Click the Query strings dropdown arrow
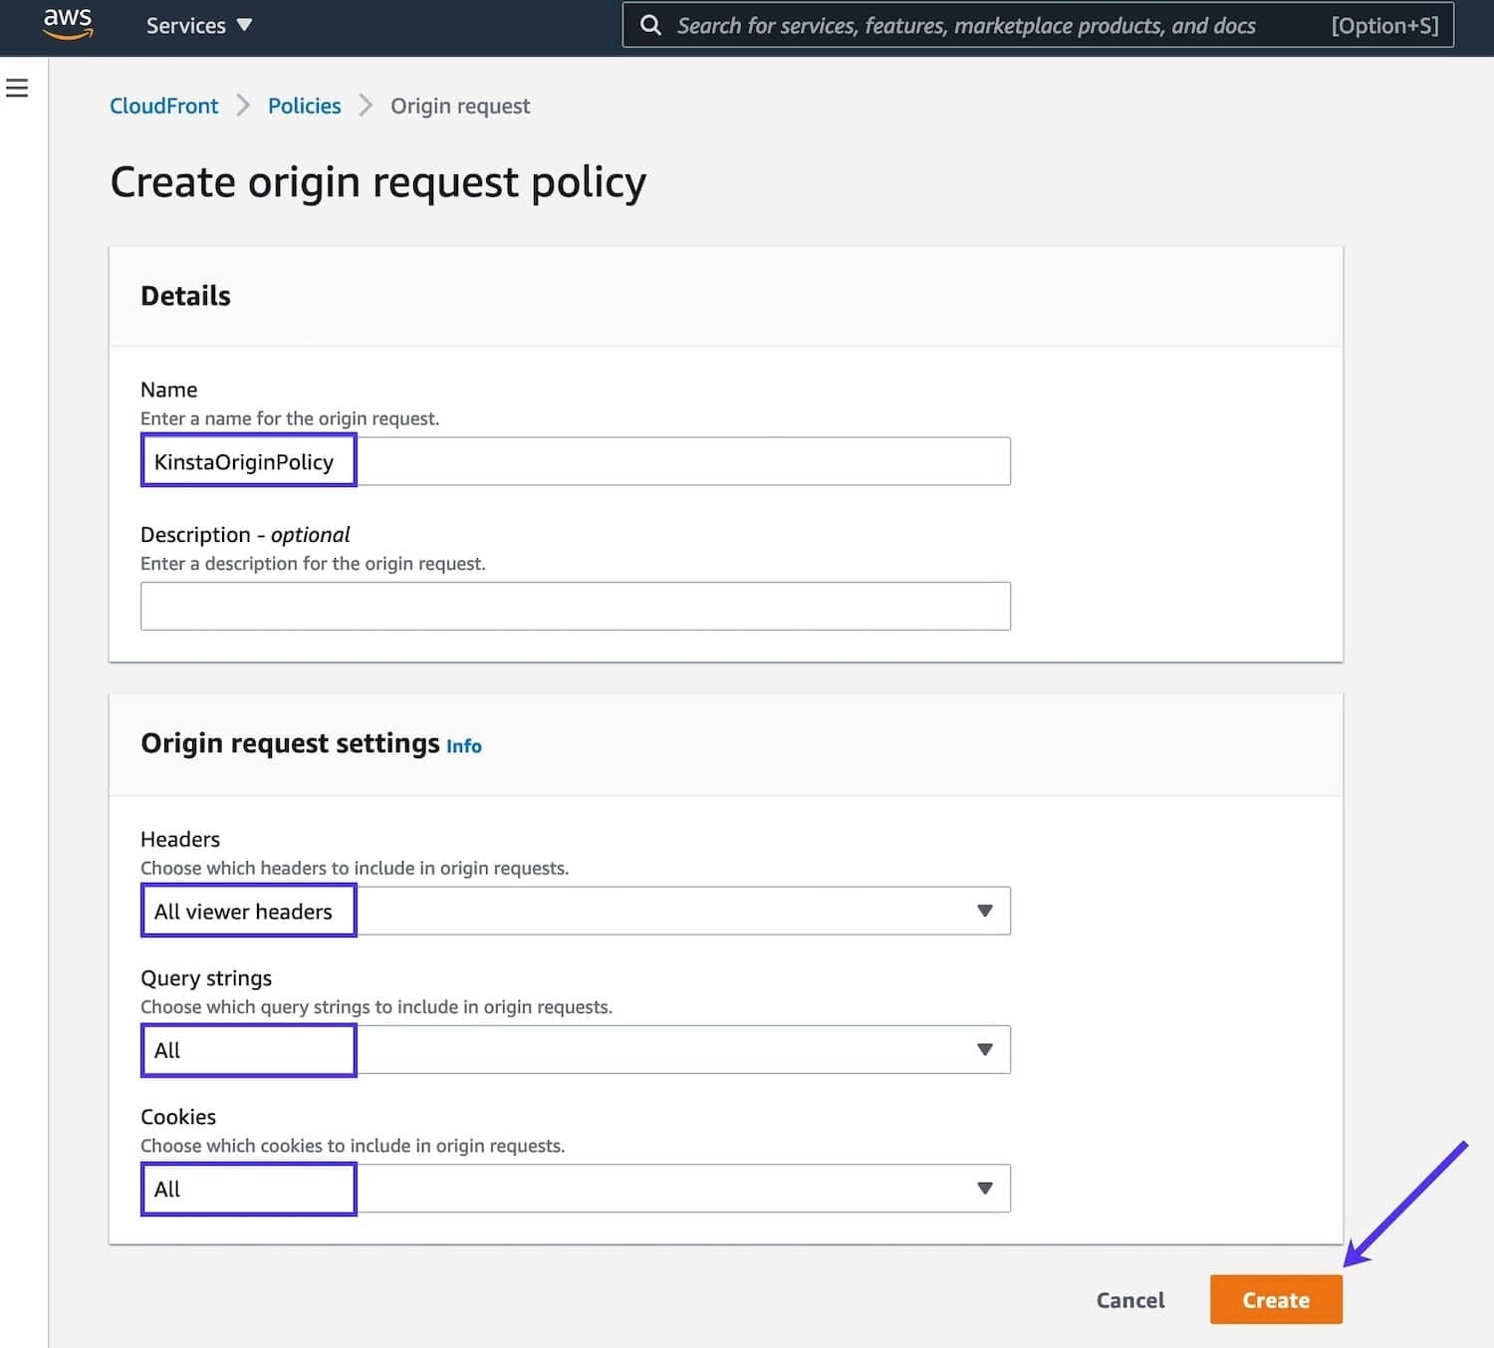Viewport: 1494px width, 1348px height. click(984, 1049)
